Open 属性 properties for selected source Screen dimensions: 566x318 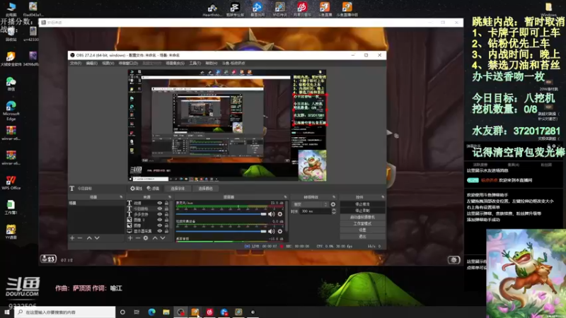[x=137, y=189]
